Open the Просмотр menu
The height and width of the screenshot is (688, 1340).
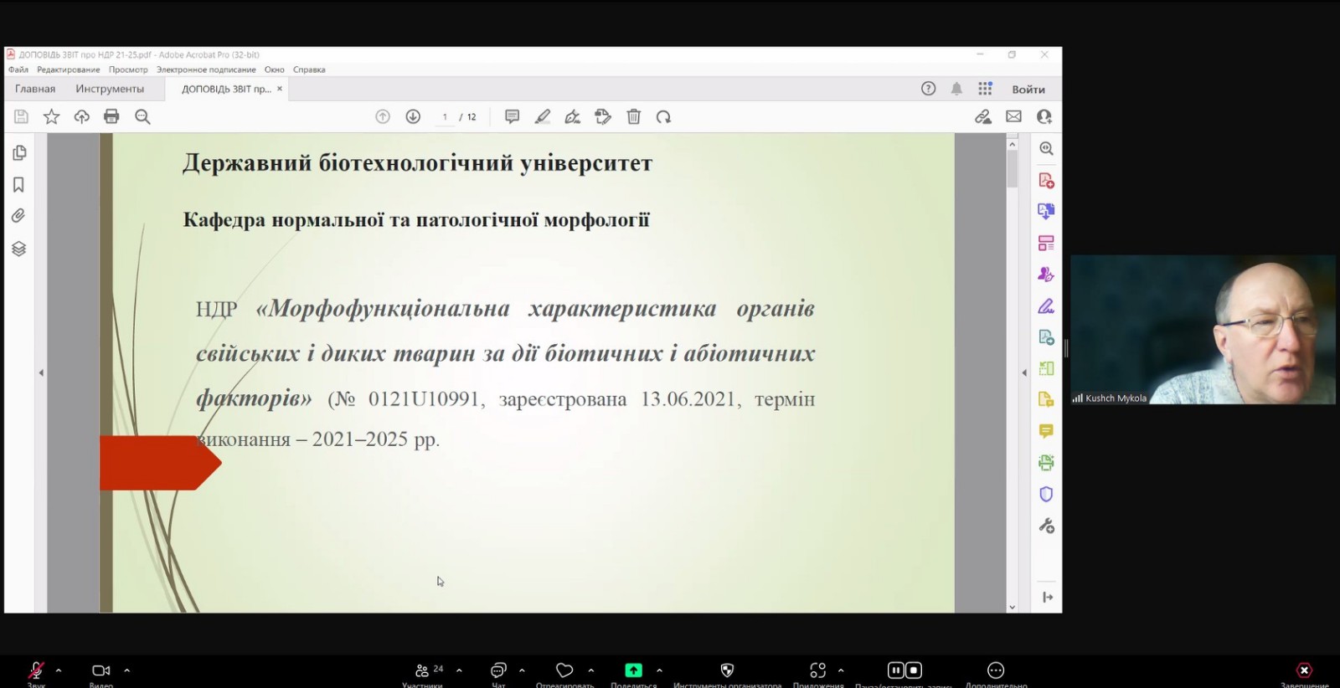[128, 69]
